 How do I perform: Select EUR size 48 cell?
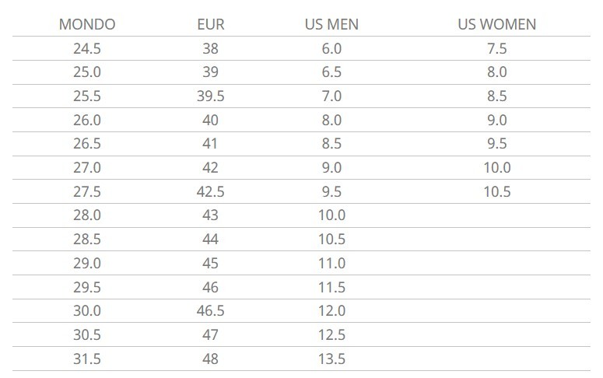(x=210, y=359)
